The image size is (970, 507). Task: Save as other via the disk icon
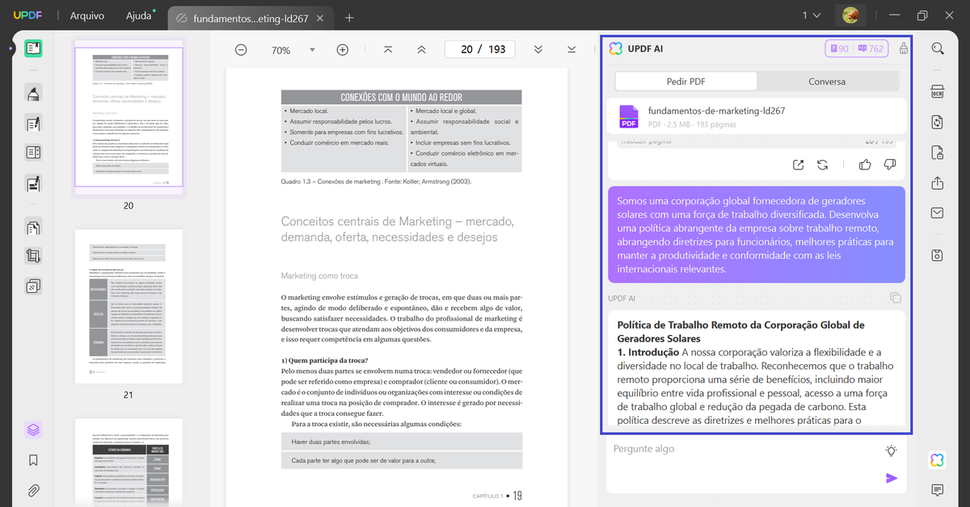938,255
